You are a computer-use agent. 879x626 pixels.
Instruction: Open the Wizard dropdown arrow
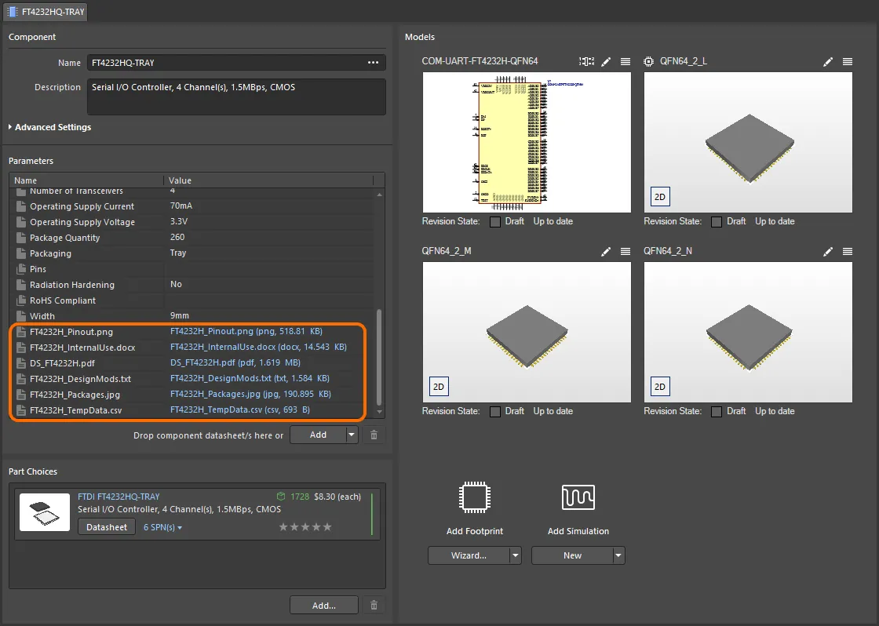point(517,555)
